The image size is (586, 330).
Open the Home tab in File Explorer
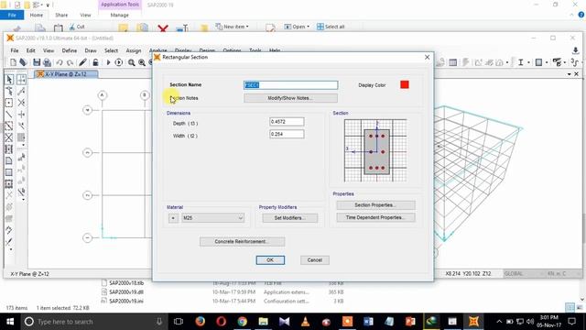point(37,15)
